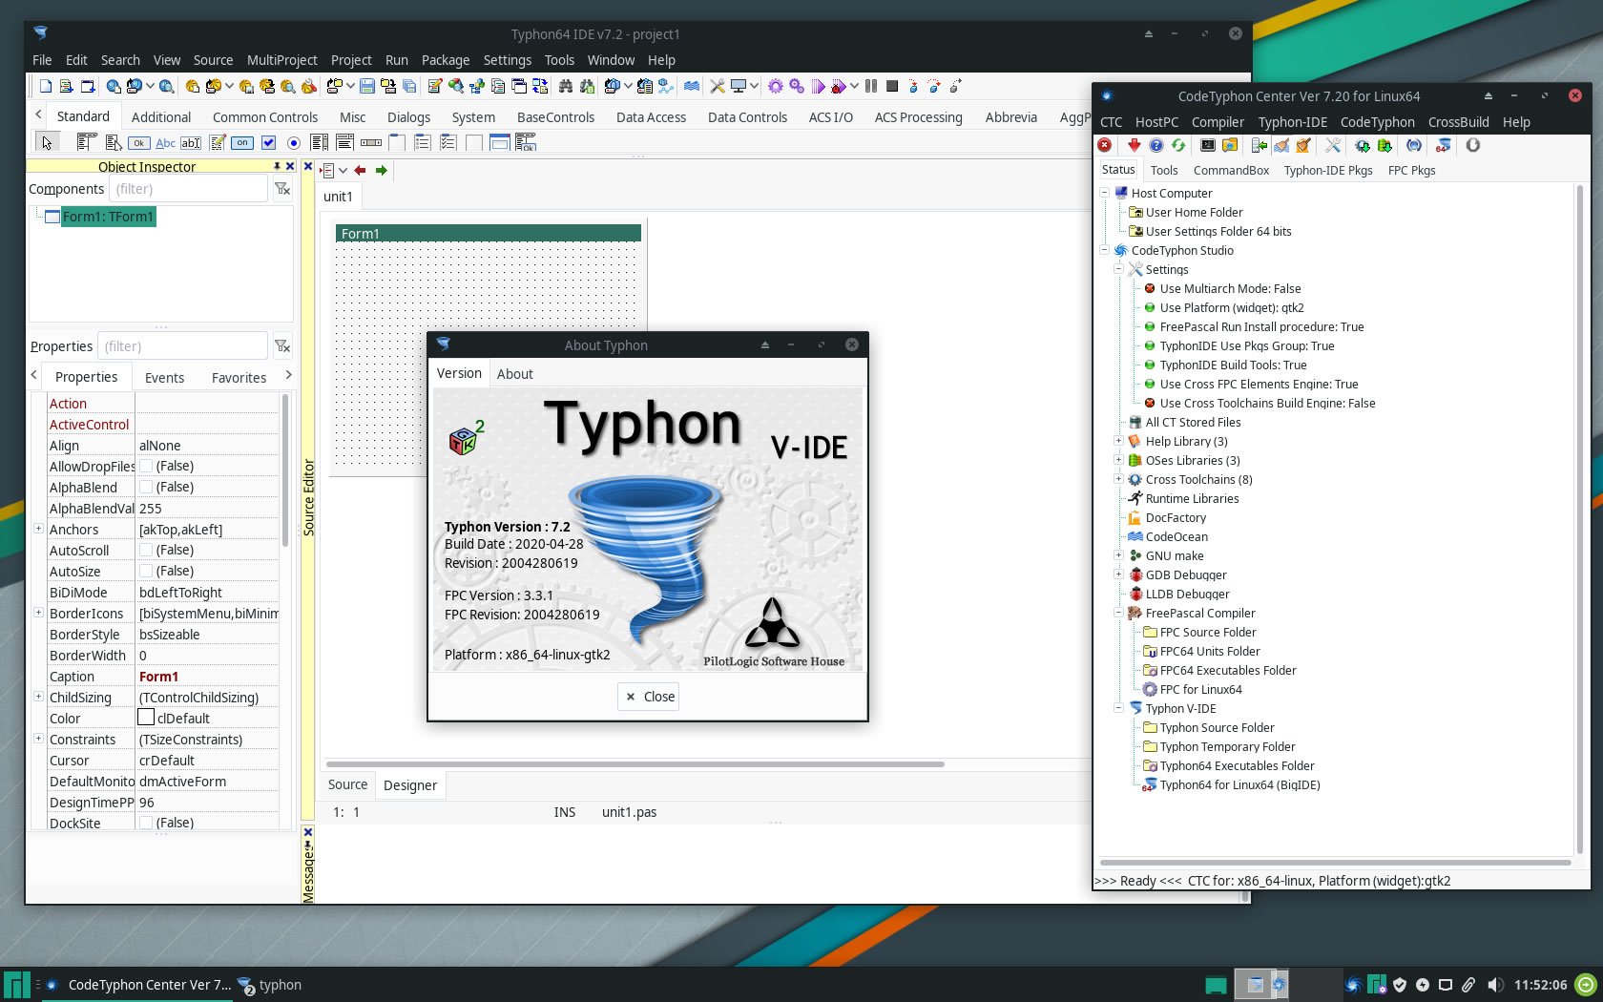Open the typhon taskbar button

tap(270, 985)
